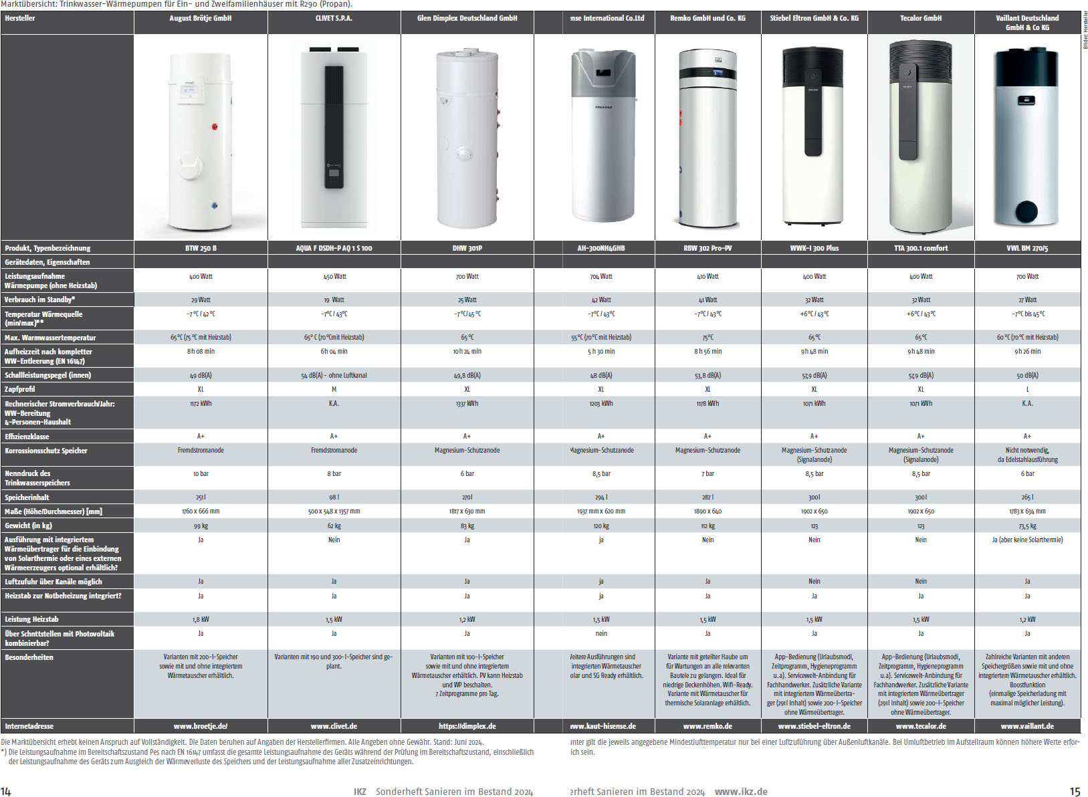The width and height of the screenshot is (1088, 797).
Task: Click the Remko RBW 302 Pro-PV image
Action: (708, 137)
